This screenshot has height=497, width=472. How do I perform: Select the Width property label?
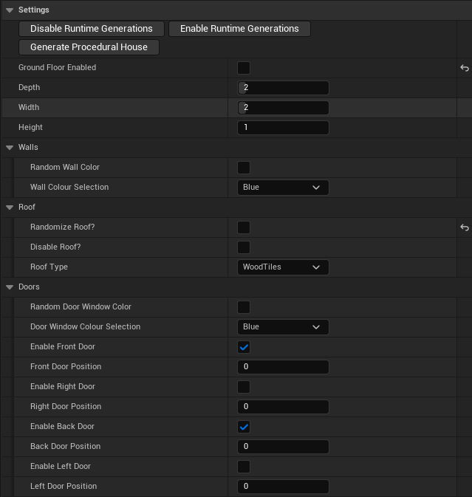(x=29, y=108)
